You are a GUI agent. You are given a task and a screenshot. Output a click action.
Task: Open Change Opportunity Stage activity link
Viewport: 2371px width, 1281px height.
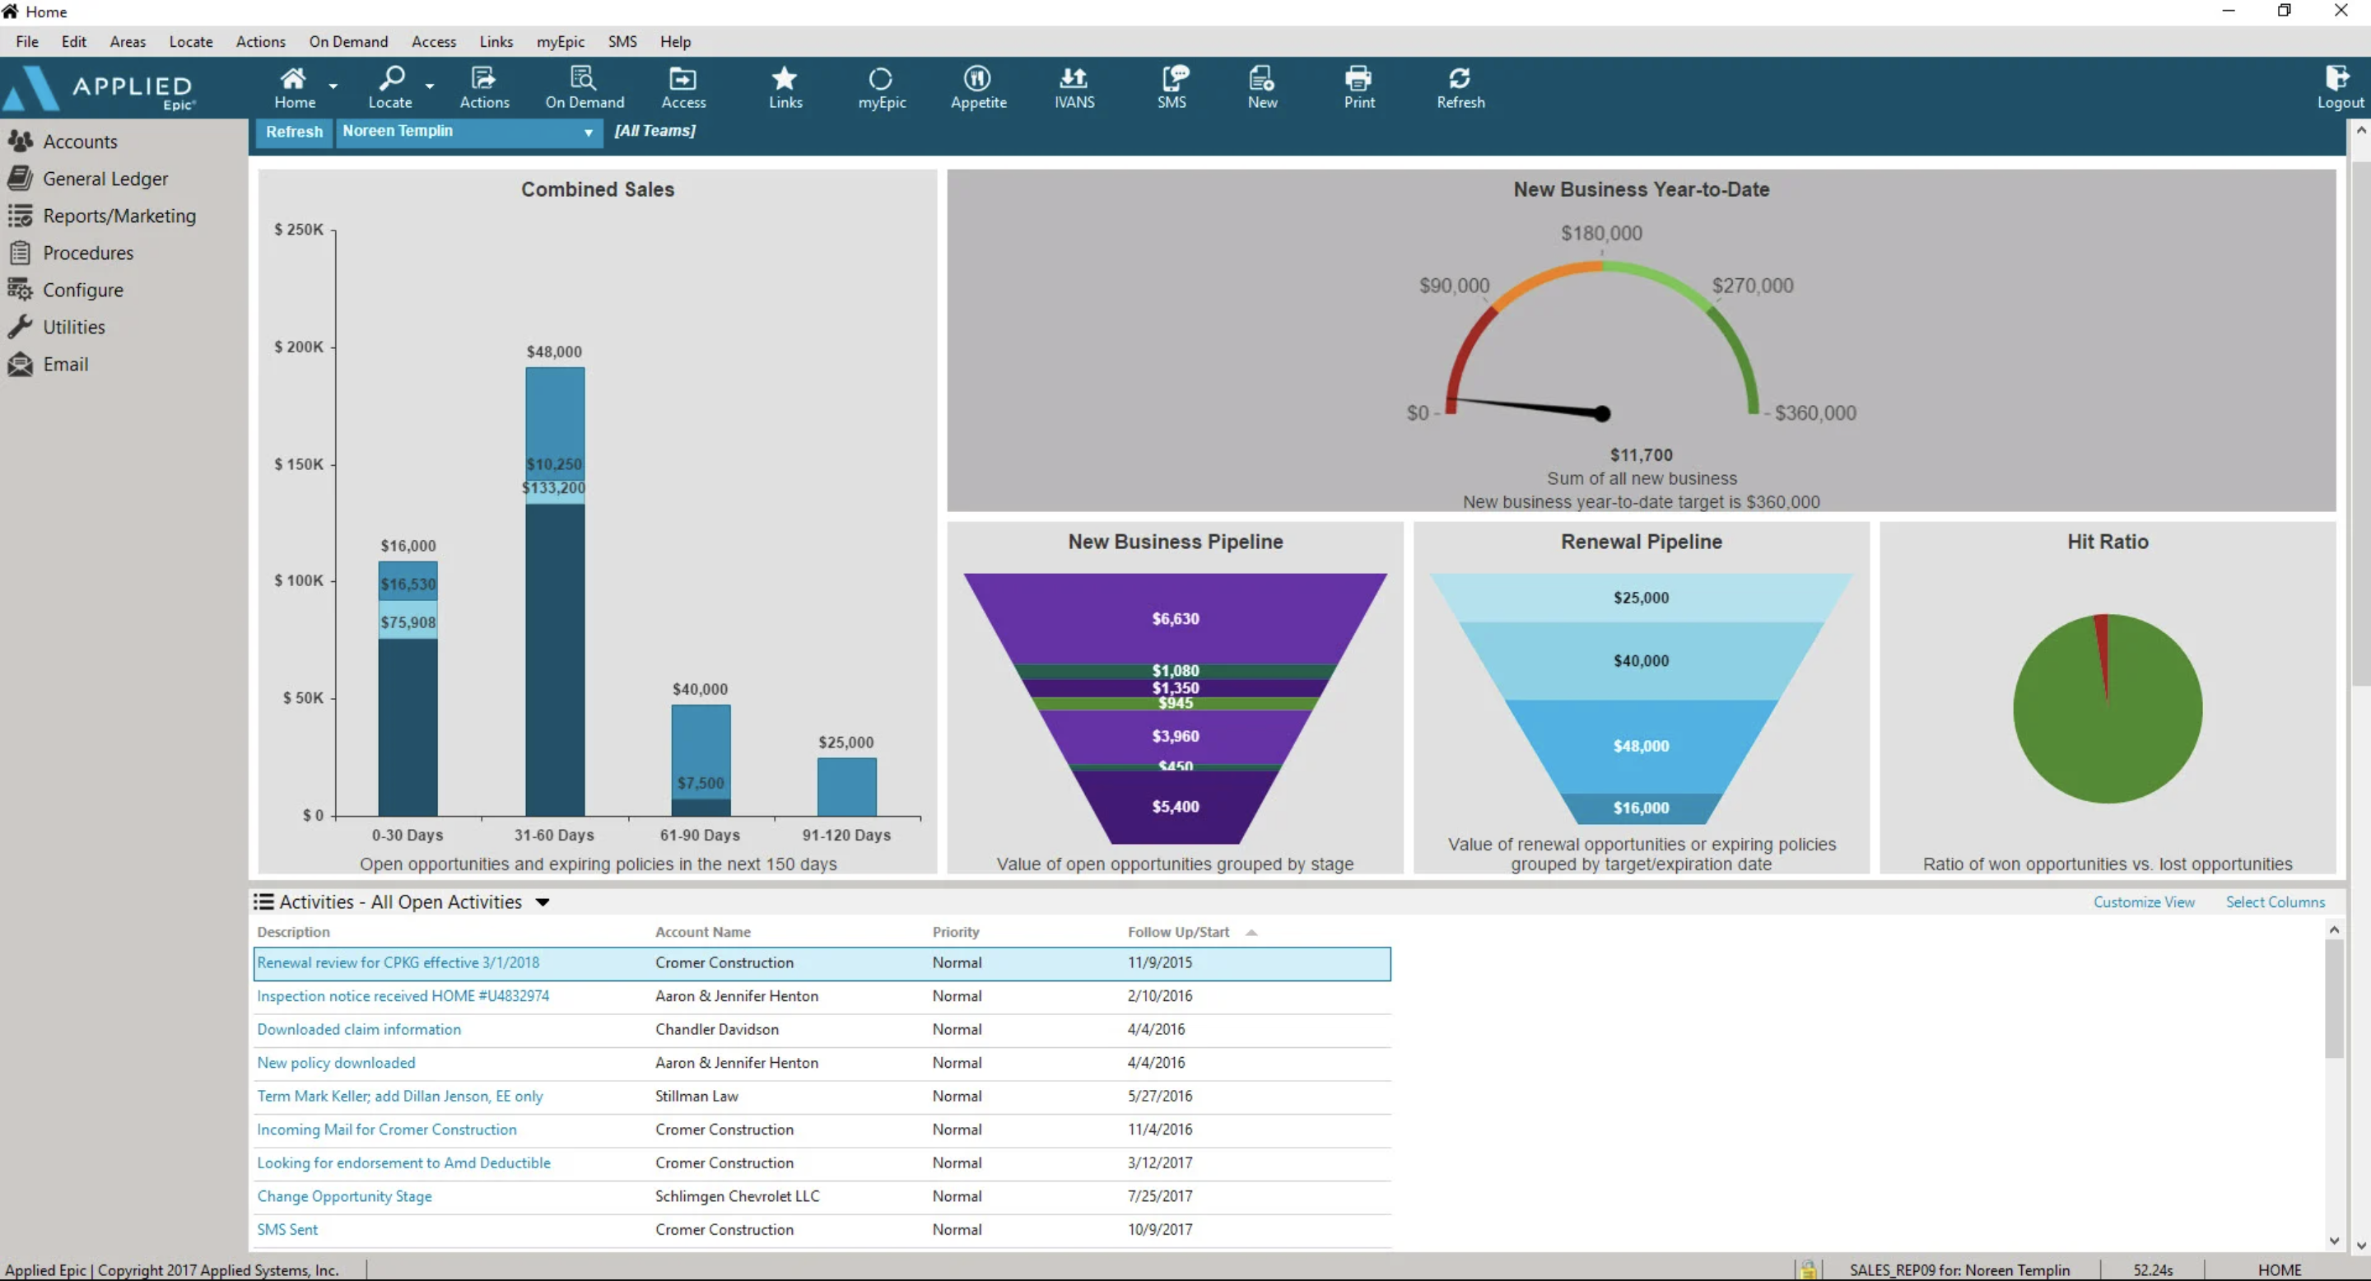pyautogui.click(x=344, y=1195)
